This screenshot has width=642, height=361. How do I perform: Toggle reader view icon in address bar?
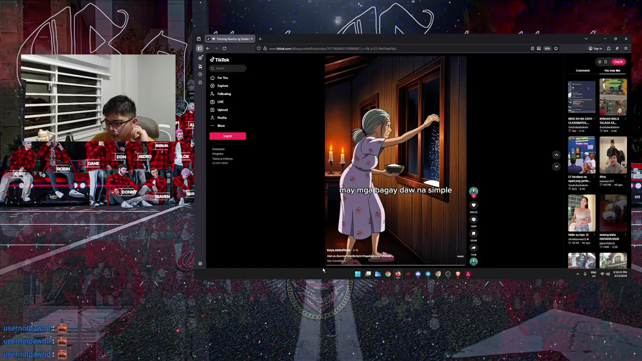(x=532, y=49)
